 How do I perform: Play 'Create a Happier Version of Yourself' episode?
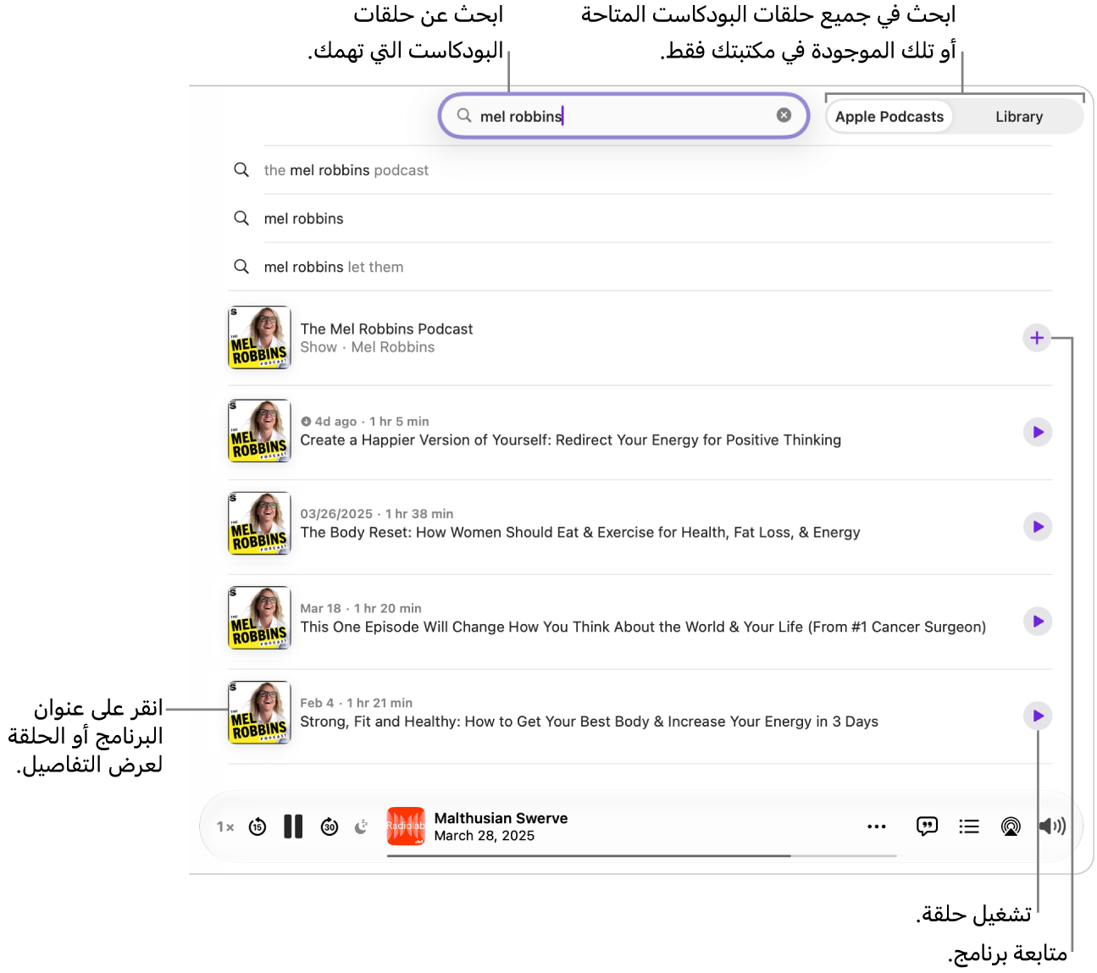click(x=1037, y=432)
